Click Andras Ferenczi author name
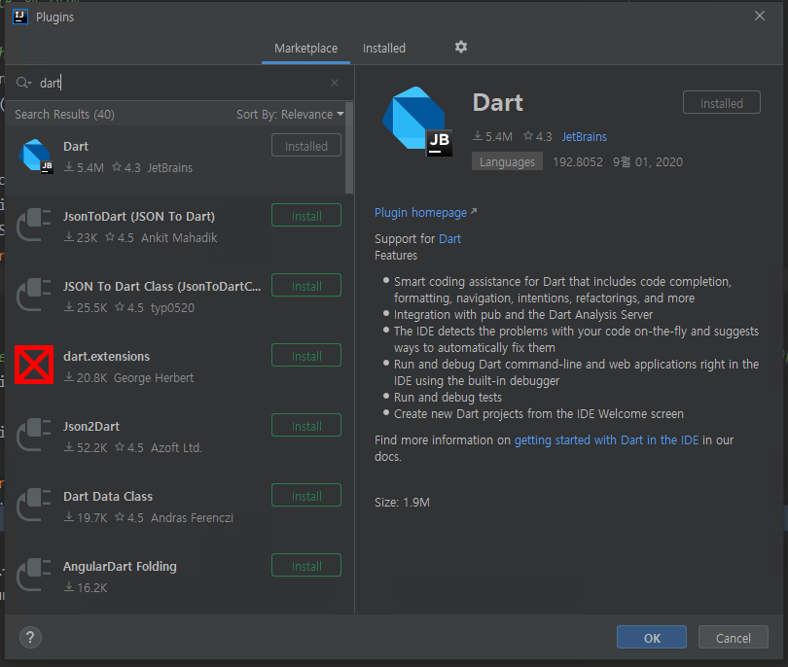This screenshot has height=667, width=788. tap(192, 518)
